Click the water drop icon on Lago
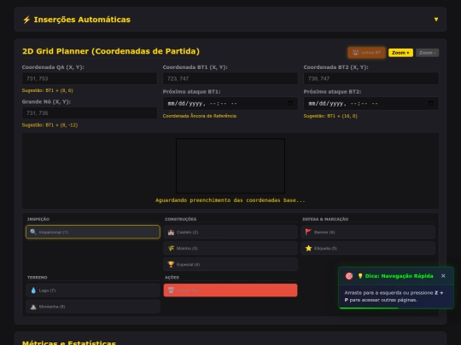Image resolution: width=461 pixels, height=345 pixels. coord(33,290)
